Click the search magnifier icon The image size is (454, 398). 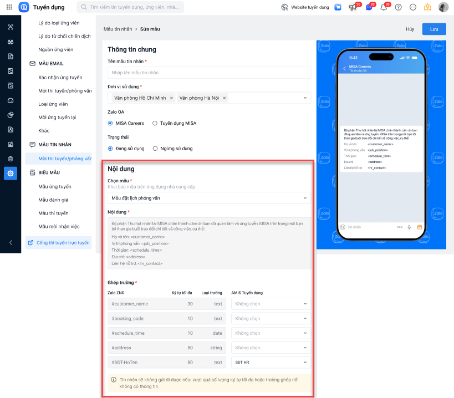[84, 7]
